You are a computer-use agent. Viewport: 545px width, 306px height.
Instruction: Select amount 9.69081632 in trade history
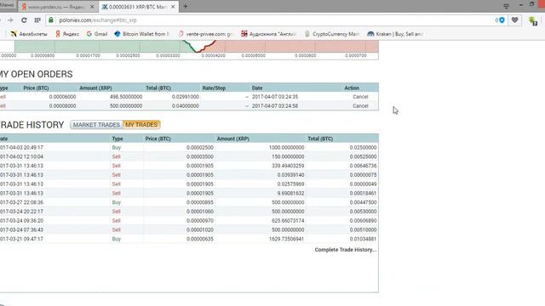coord(290,193)
